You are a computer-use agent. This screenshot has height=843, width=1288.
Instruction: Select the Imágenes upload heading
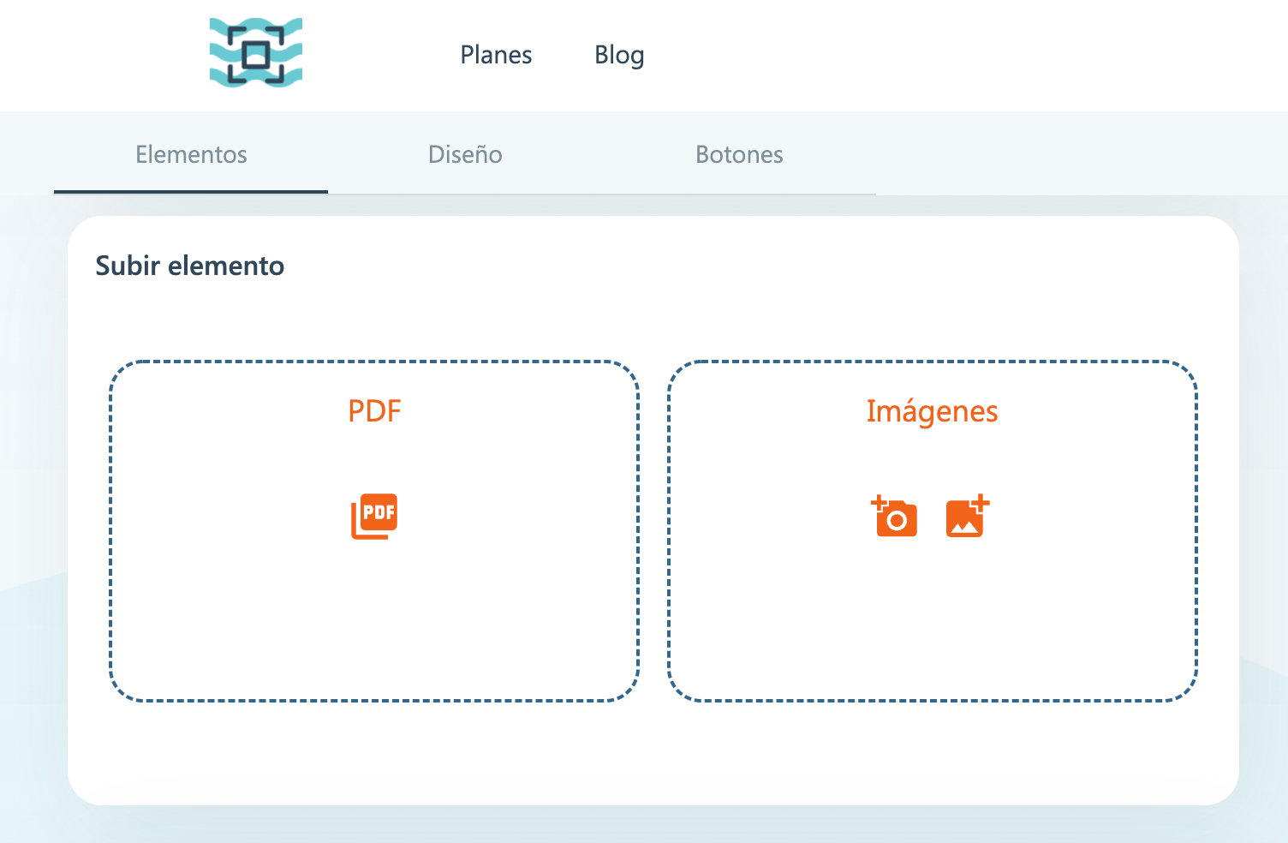(x=932, y=411)
